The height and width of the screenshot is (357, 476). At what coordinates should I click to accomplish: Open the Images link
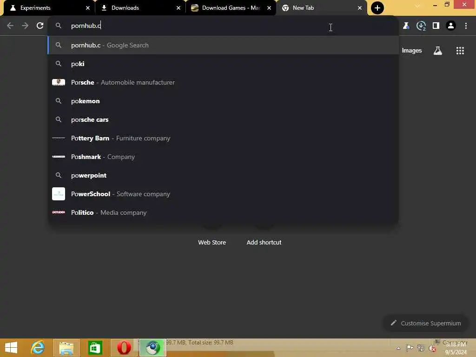412,50
